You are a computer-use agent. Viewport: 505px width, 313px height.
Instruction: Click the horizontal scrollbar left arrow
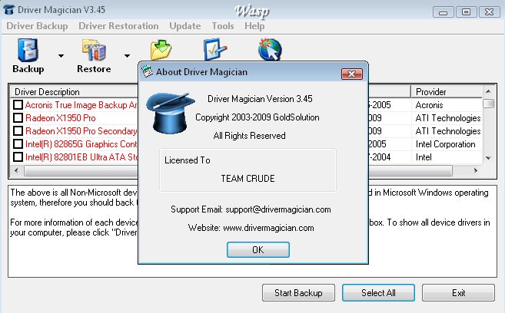pos(16,170)
